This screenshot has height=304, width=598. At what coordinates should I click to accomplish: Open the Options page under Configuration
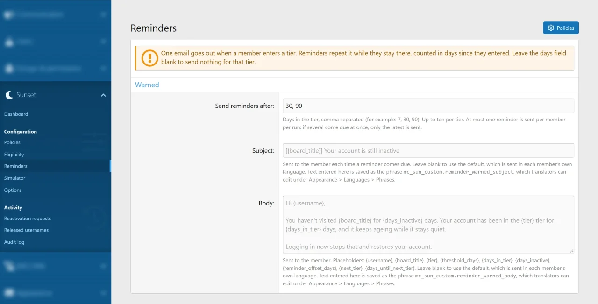13,191
